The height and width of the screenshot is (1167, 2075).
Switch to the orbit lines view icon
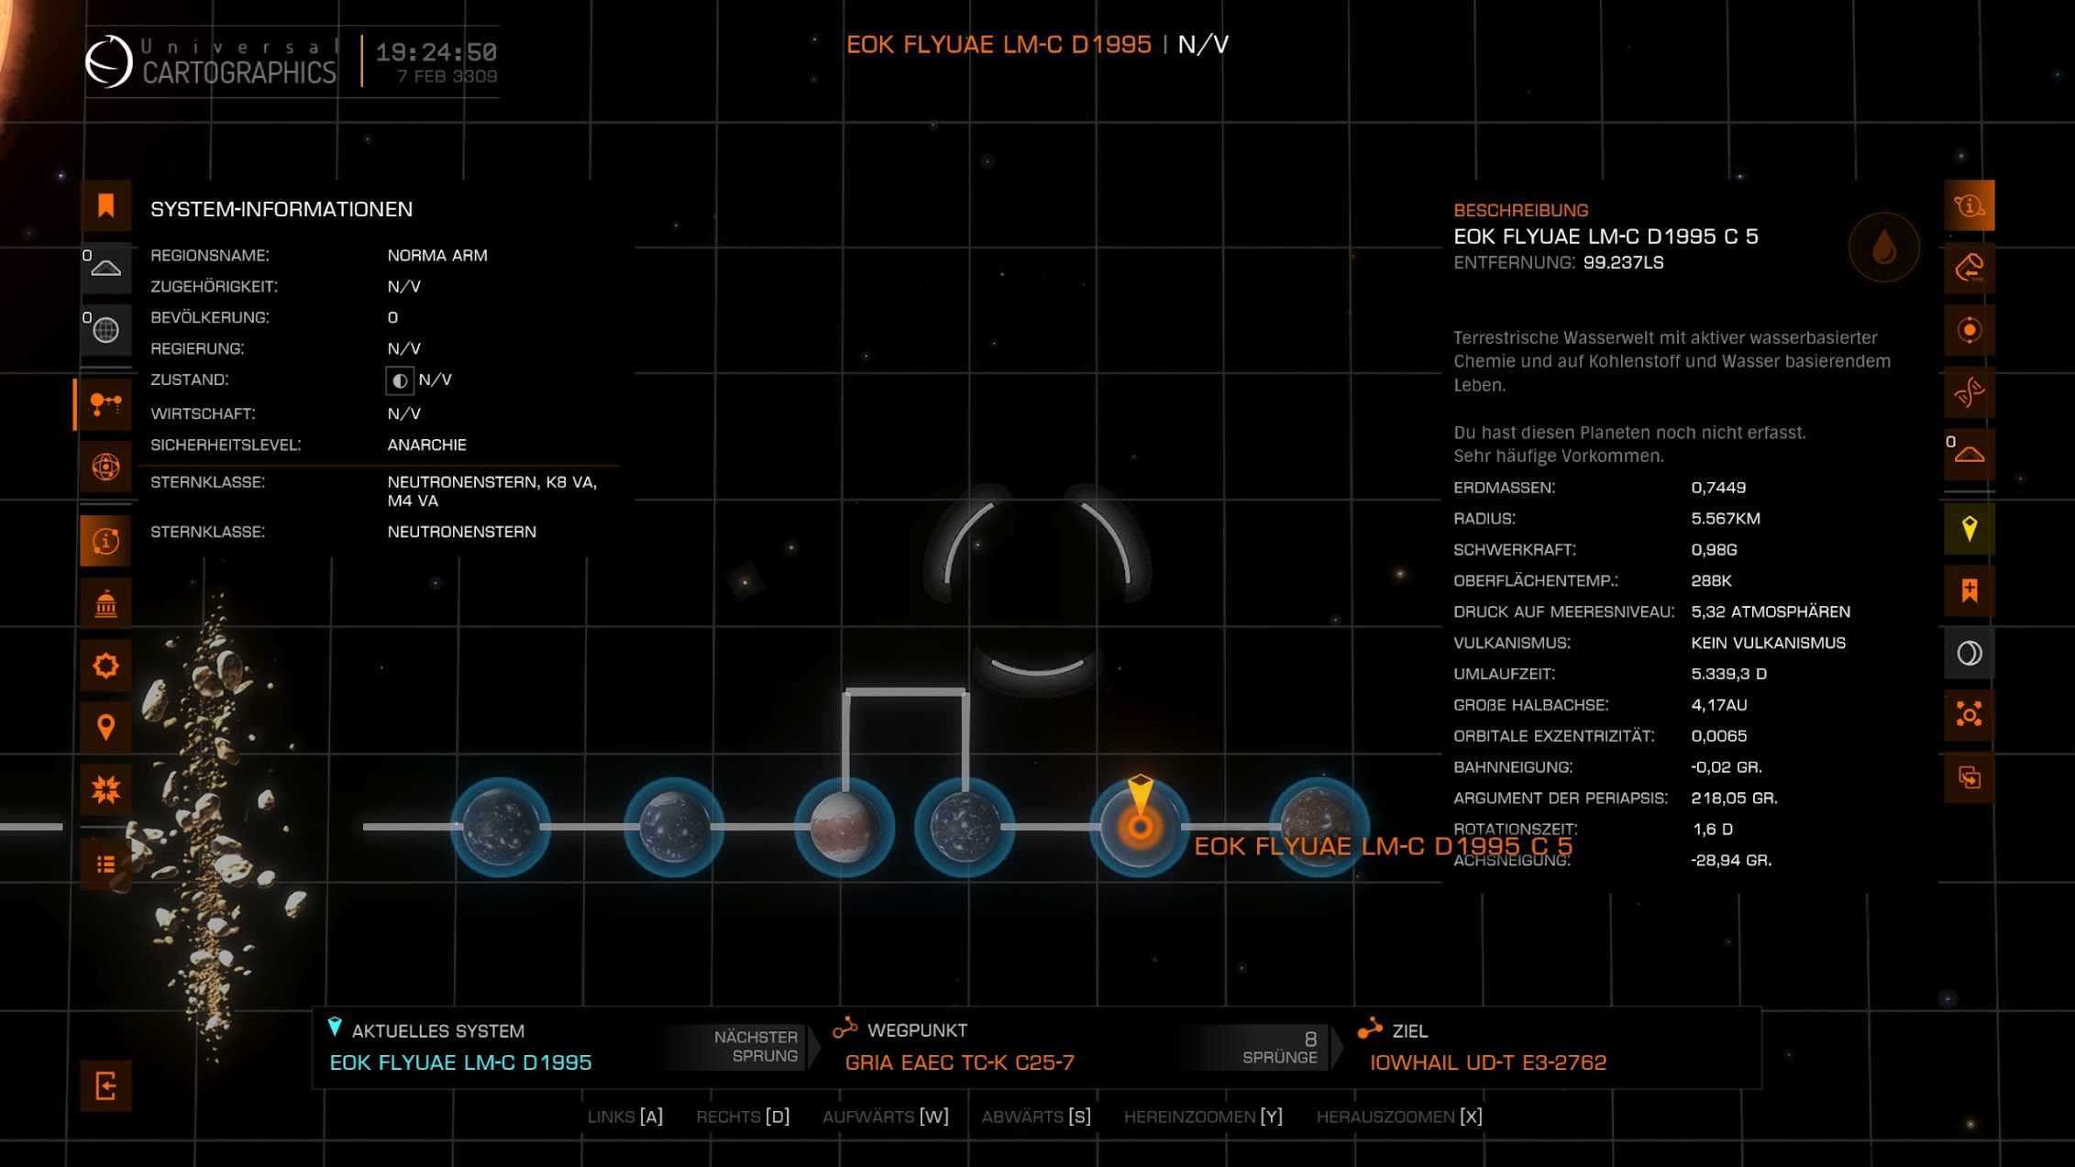pos(105,467)
